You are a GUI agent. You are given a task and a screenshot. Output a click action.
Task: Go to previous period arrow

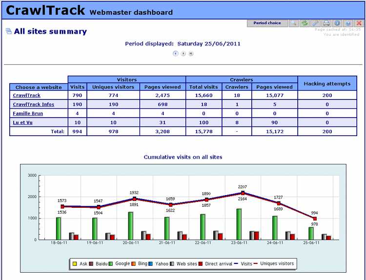[176, 54]
